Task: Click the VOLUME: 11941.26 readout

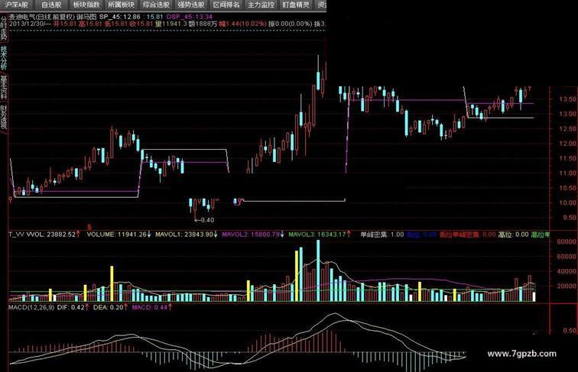Action: (x=116, y=235)
